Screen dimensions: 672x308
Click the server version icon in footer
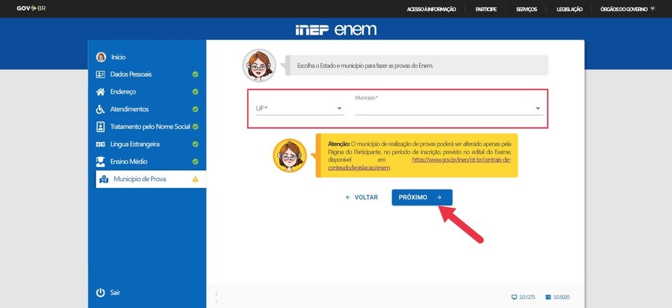pos(548,297)
